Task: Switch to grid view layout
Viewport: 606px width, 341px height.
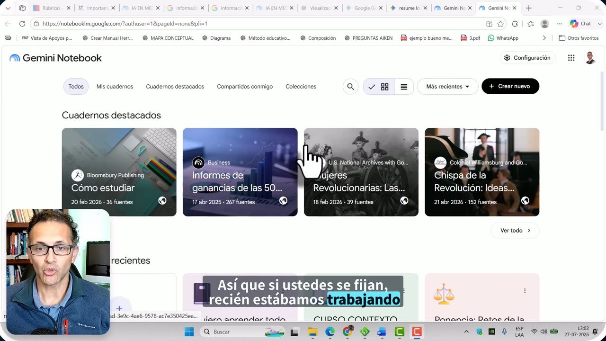Action: [x=384, y=87]
